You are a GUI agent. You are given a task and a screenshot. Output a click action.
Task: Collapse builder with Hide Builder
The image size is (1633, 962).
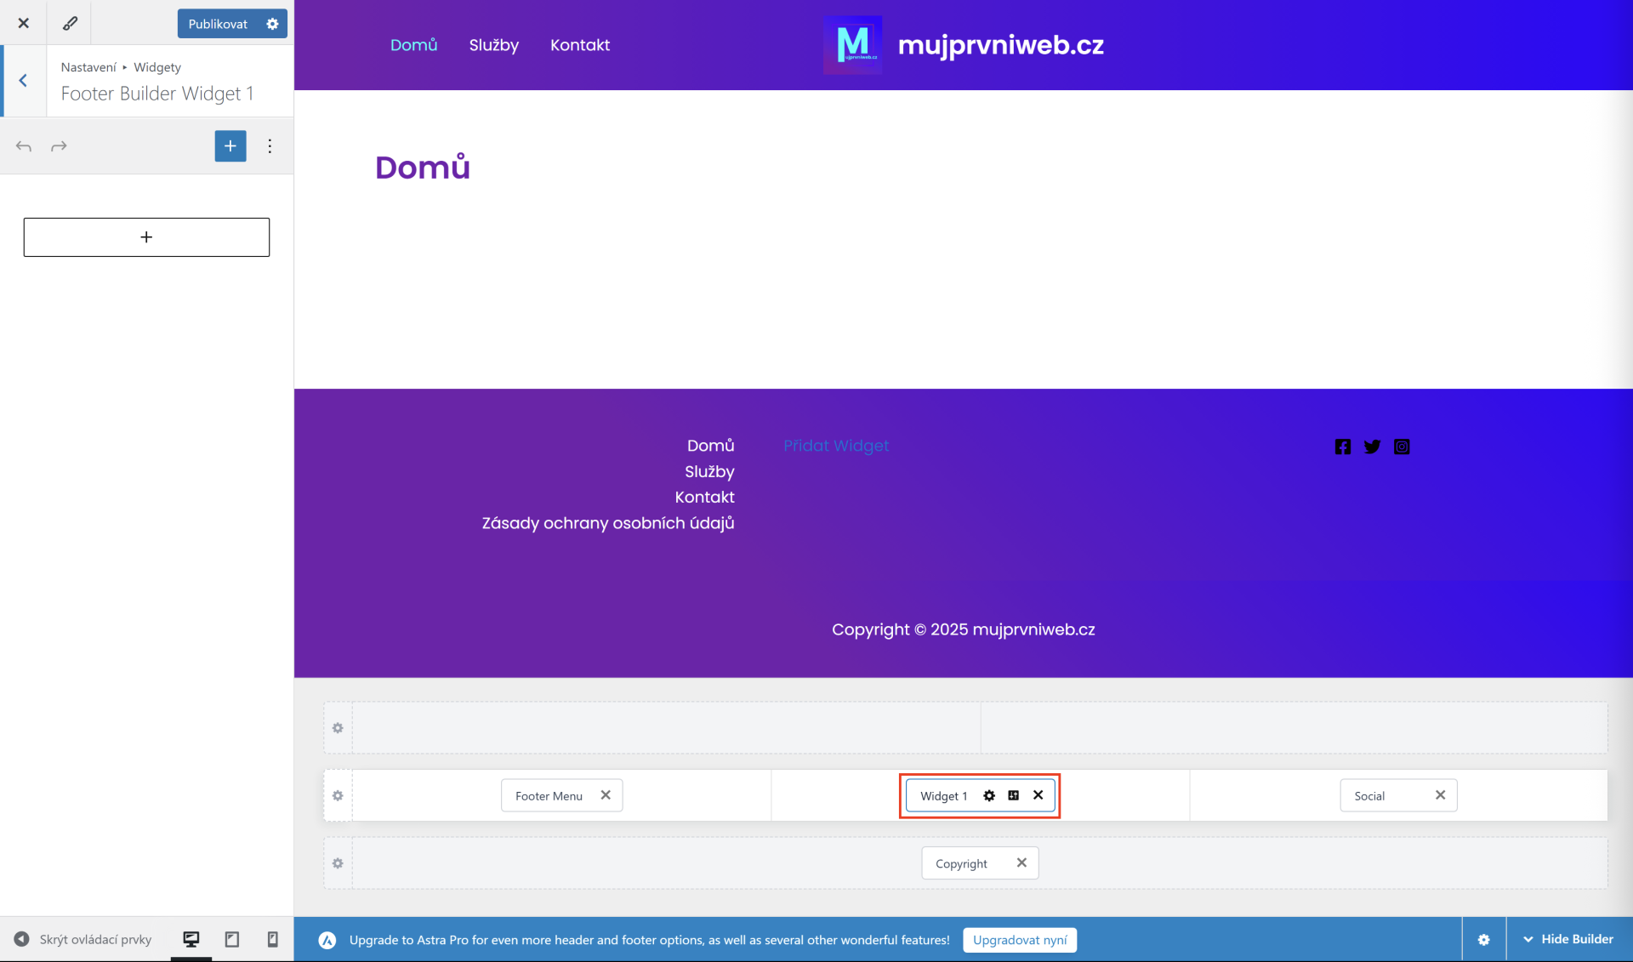click(x=1568, y=939)
